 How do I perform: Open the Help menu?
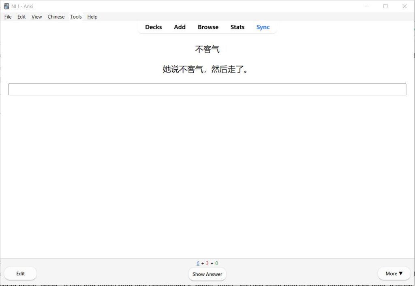coord(92,17)
